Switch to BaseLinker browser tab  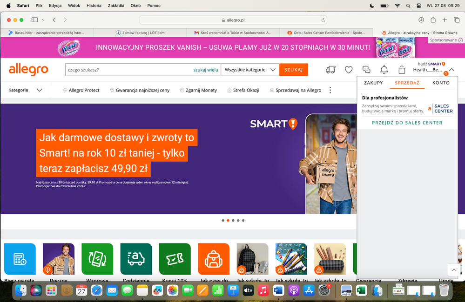[x=47, y=33]
